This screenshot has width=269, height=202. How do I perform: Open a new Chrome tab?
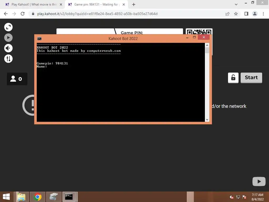[134, 5]
